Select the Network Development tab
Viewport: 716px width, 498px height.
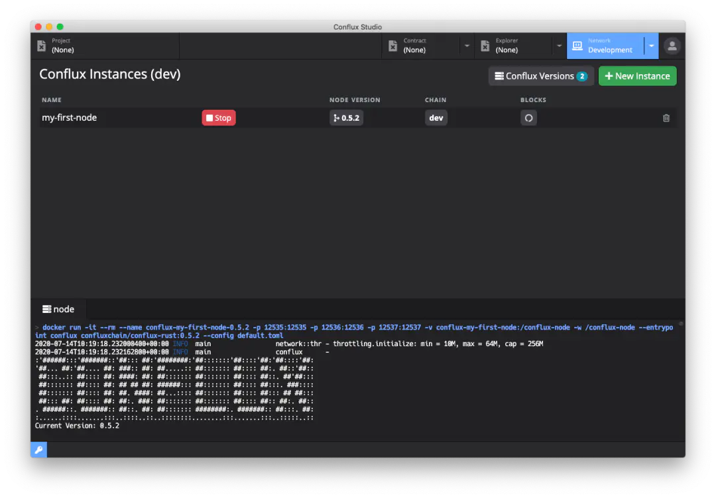(x=605, y=46)
